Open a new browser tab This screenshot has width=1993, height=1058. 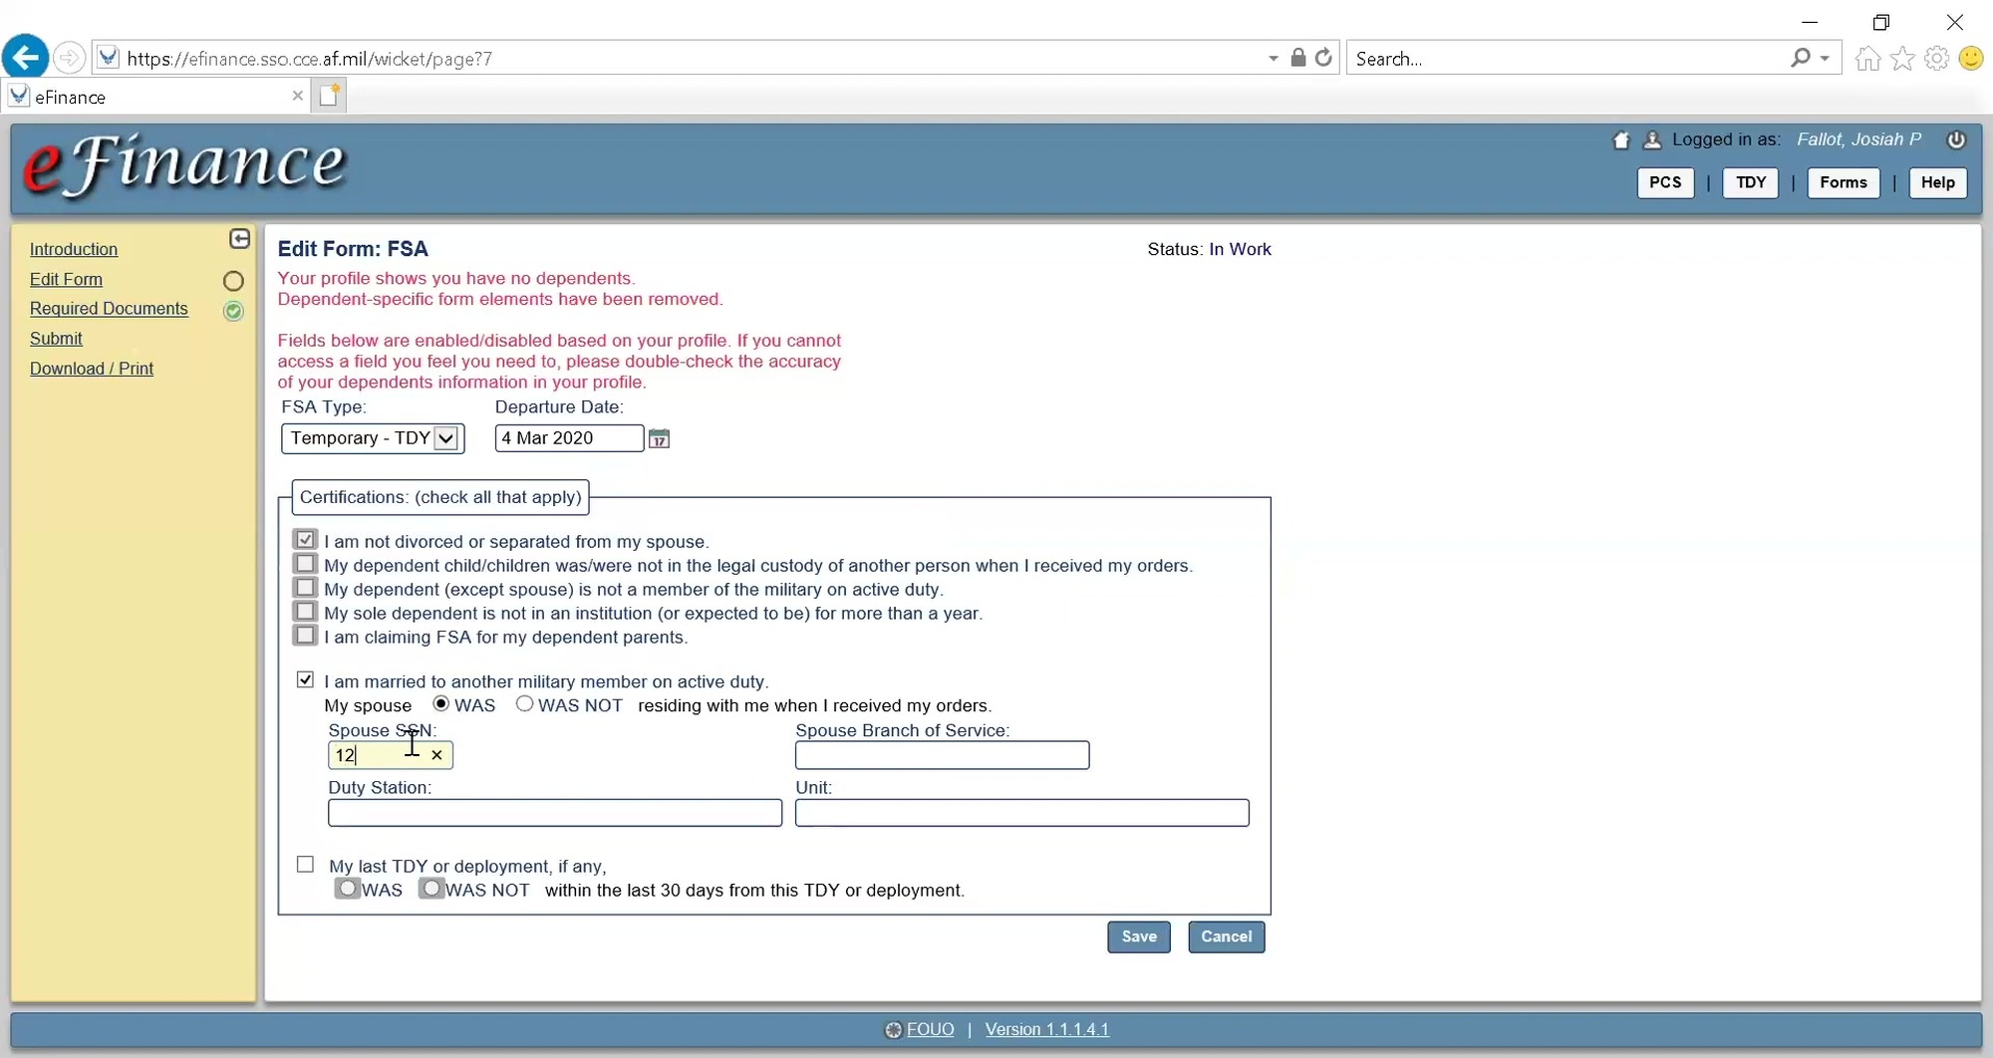tap(329, 96)
